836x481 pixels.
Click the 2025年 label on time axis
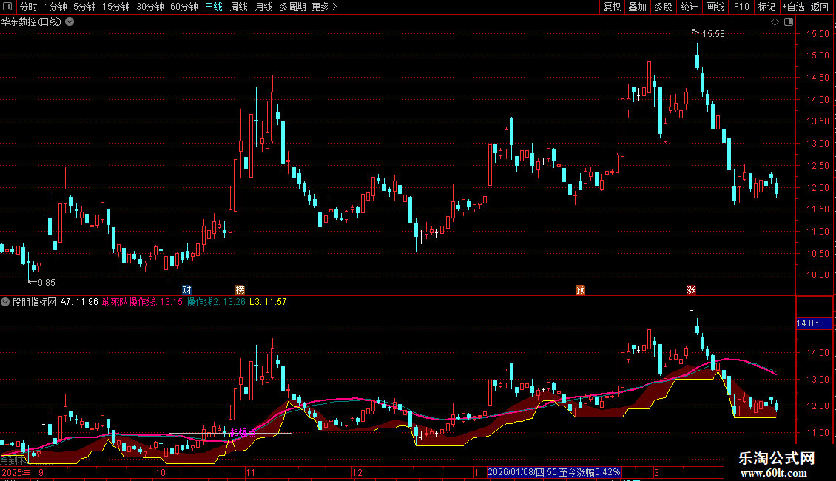pos(16,472)
